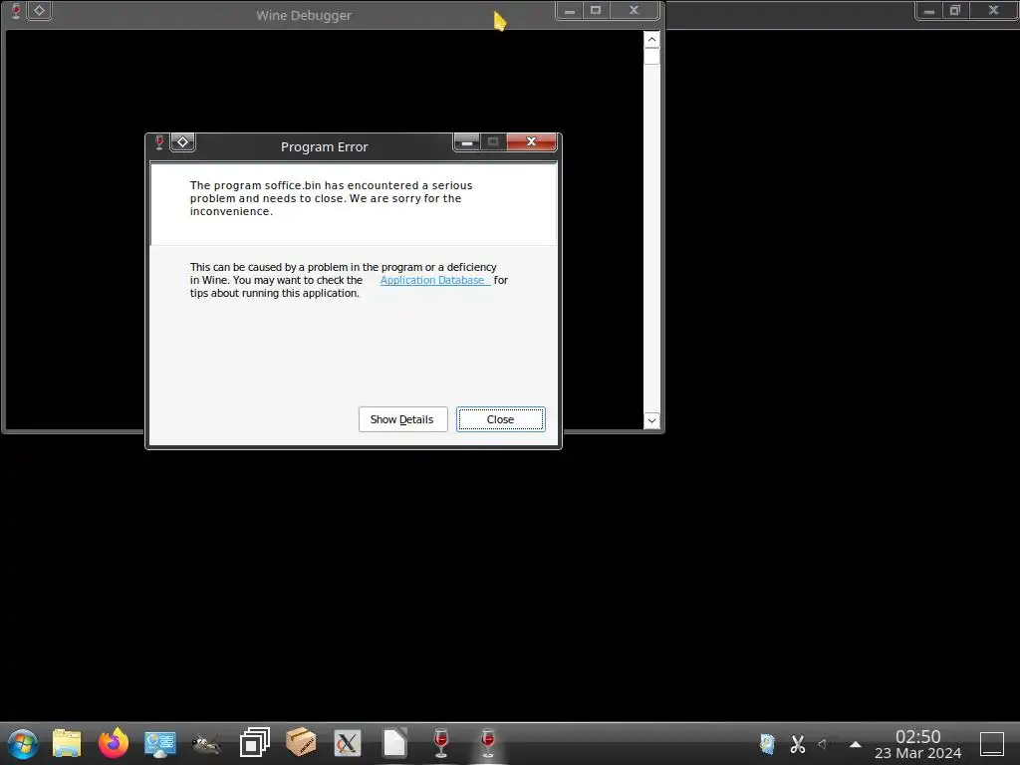1020x765 pixels.
Task: Click the blue document tray icon
Action: (x=767, y=743)
